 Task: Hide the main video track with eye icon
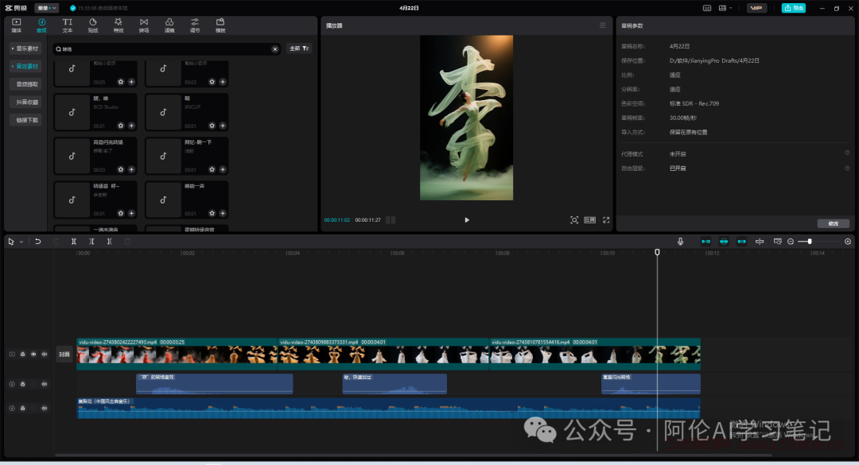[33, 355]
